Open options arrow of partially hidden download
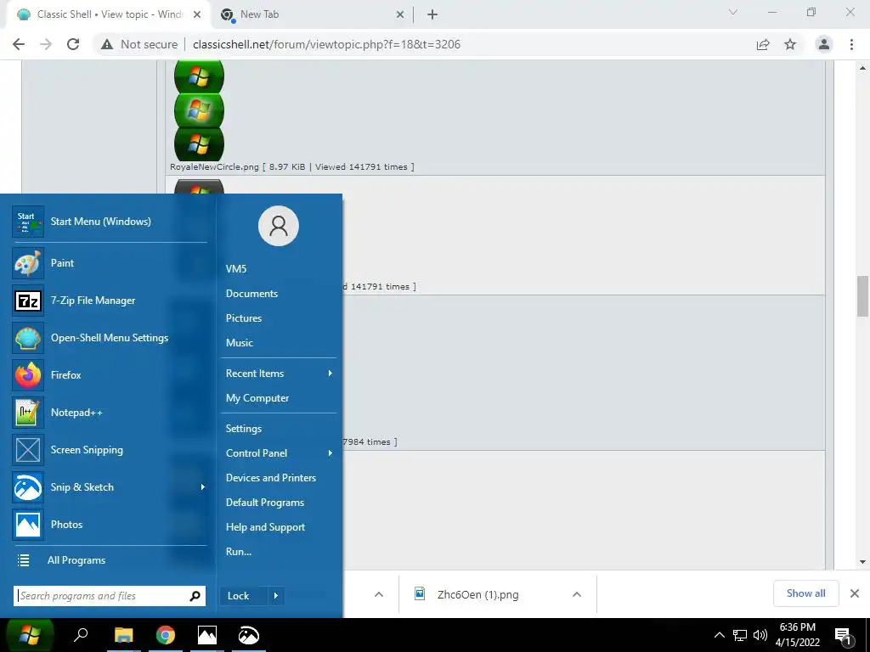Image resolution: width=870 pixels, height=652 pixels. [378, 594]
